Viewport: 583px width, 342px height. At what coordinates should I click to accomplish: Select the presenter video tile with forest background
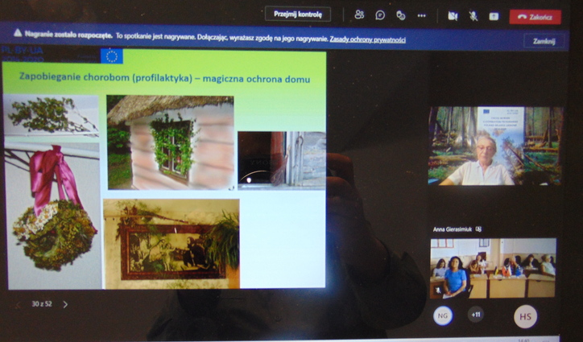[495, 146]
